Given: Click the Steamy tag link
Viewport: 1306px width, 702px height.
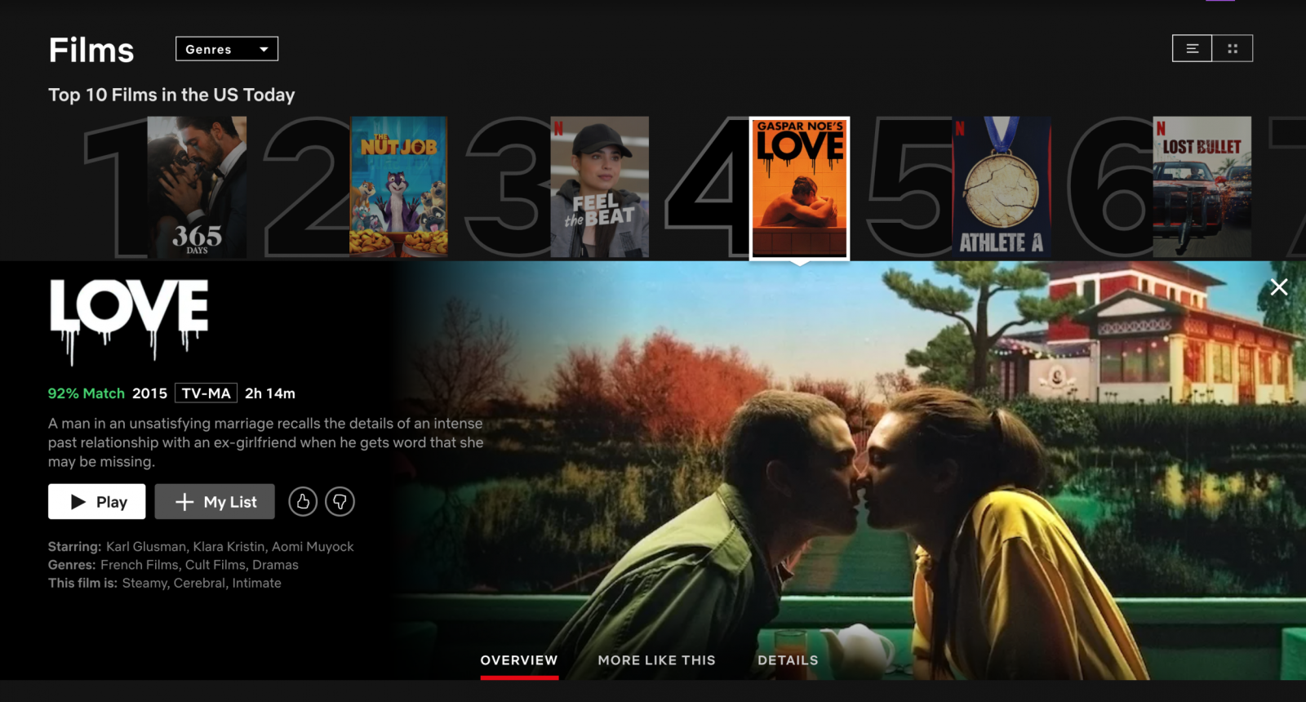Looking at the screenshot, I should coord(144,583).
